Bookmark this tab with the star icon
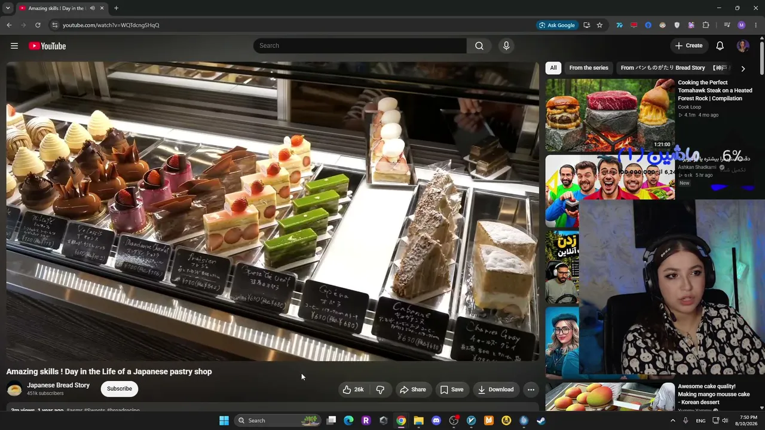Viewport: 765px width, 430px height. click(599, 25)
